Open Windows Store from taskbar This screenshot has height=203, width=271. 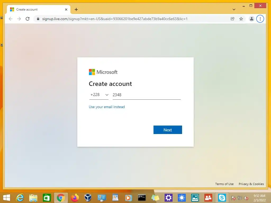pos(47,198)
